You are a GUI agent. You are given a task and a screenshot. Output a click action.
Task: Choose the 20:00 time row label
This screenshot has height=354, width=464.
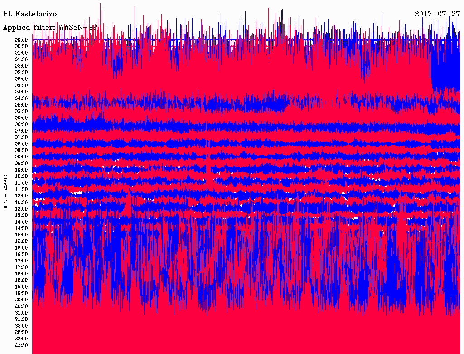(x=21, y=300)
